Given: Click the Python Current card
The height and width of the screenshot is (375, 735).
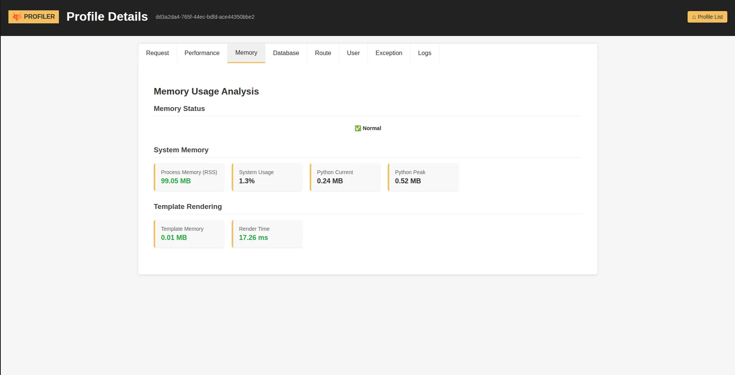Looking at the screenshot, I should click(345, 177).
